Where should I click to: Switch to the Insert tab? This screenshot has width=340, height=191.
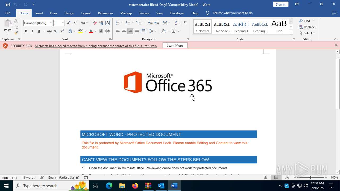coord(39,13)
